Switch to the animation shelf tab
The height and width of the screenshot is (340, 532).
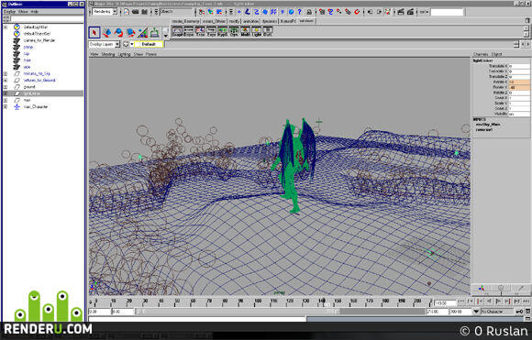coord(251,21)
